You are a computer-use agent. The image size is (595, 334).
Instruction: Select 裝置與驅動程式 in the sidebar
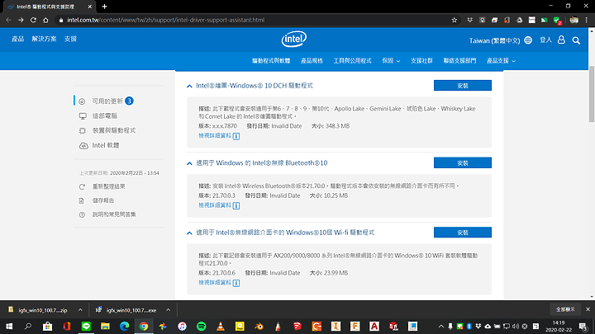(114, 130)
